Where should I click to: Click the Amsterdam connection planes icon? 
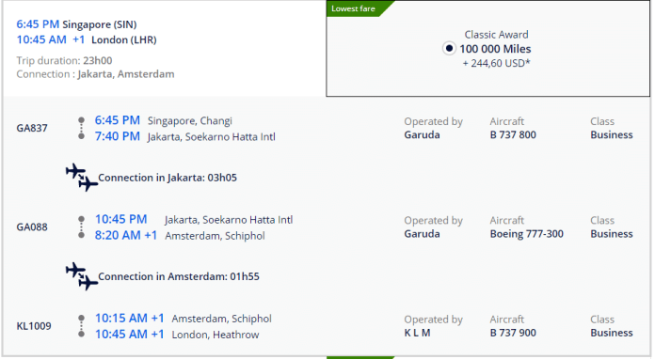pyautogui.click(x=82, y=276)
